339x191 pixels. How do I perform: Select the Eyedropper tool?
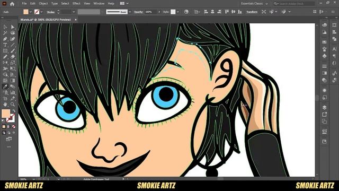[x=5, y=86]
